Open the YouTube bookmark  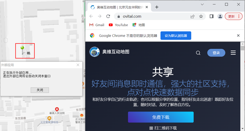point(118,25)
